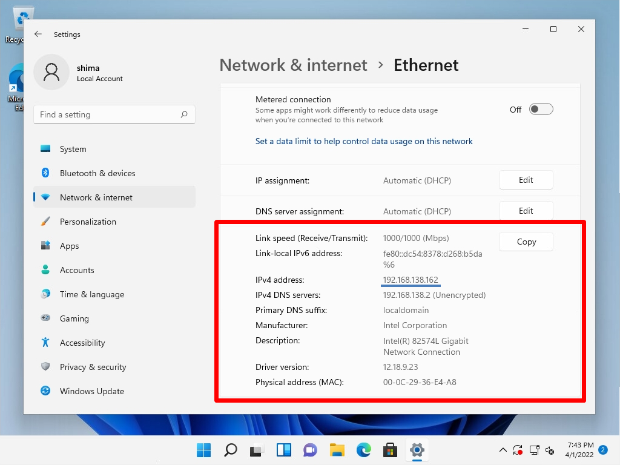Open Bluetooth & devices settings
620x465 pixels.
[114, 173]
